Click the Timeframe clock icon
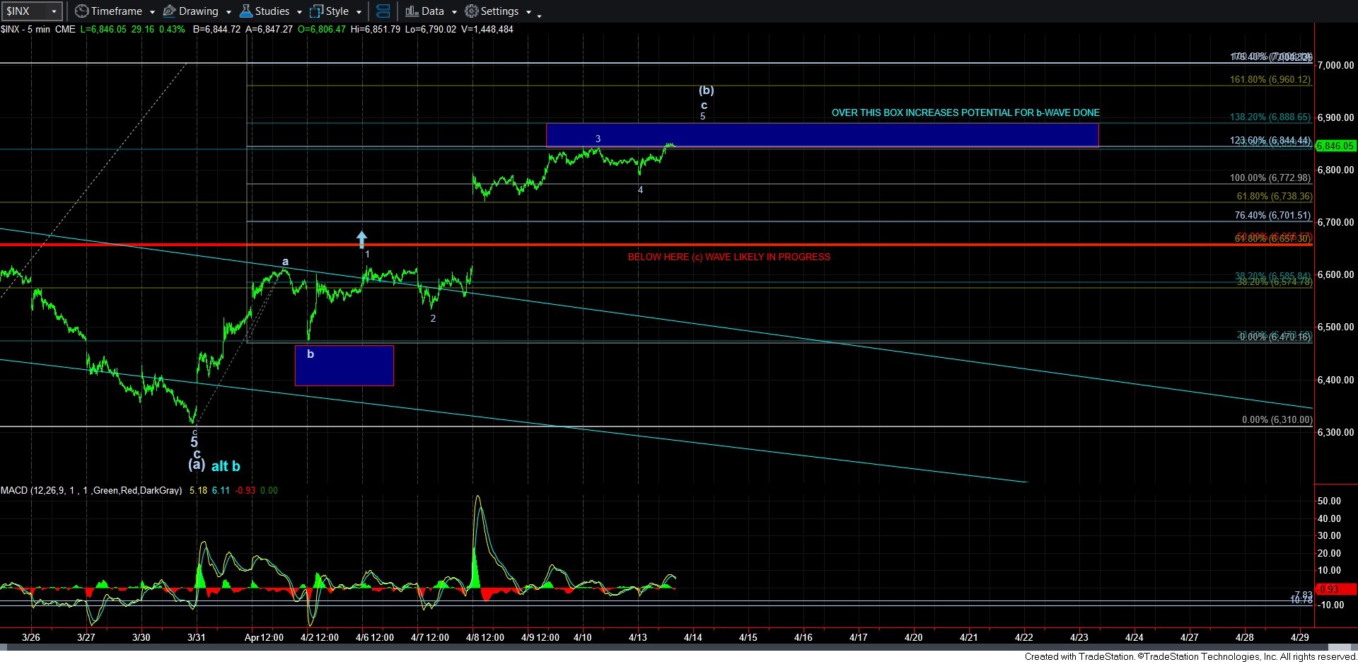Image resolution: width=1358 pixels, height=662 pixels. [x=82, y=11]
